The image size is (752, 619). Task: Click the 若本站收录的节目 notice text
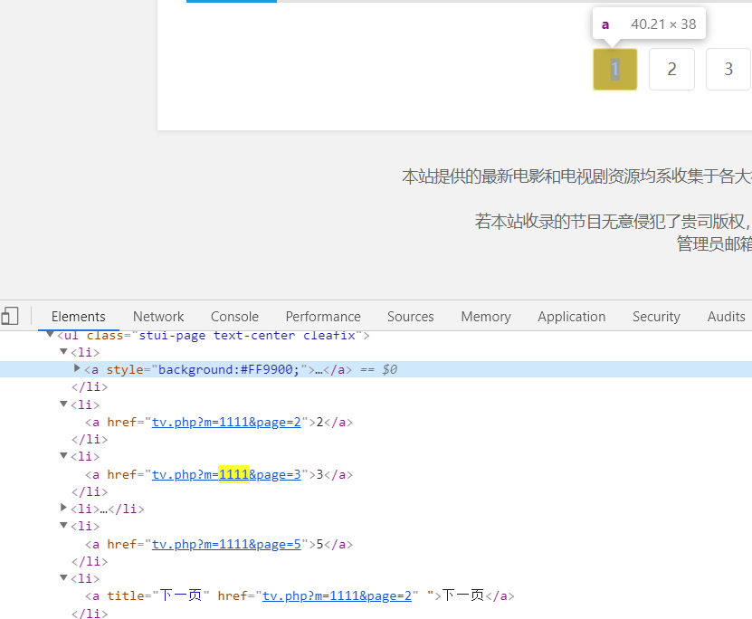[x=614, y=222]
